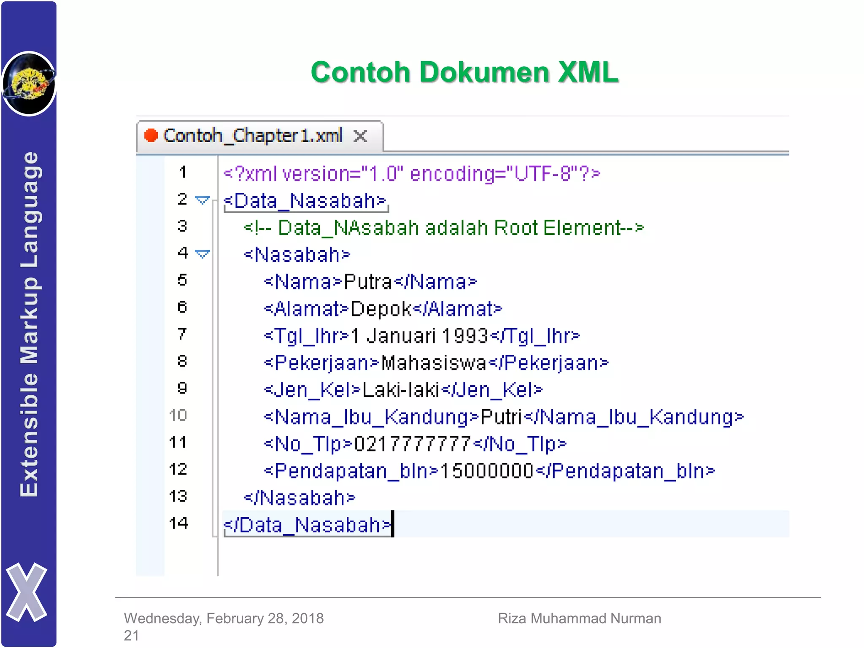The width and height of the screenshot is (864, 648).
Task: Click the opening <Data_Nasabah> tag
Action: pyautogui.click(x=305, y=201)
